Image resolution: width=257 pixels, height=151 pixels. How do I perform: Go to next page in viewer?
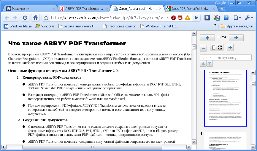[236, 38]
